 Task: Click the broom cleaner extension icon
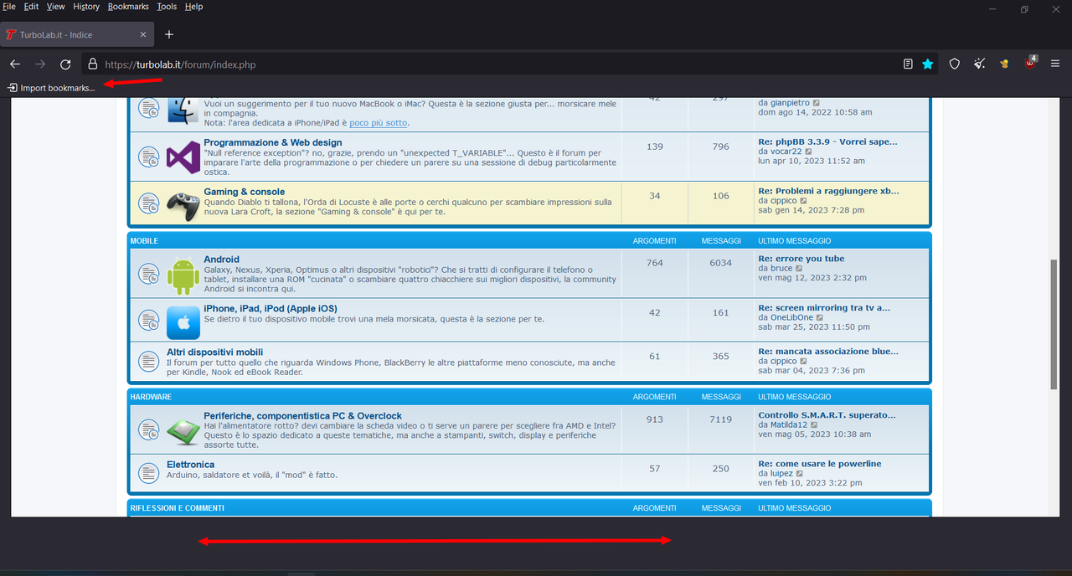979,64
